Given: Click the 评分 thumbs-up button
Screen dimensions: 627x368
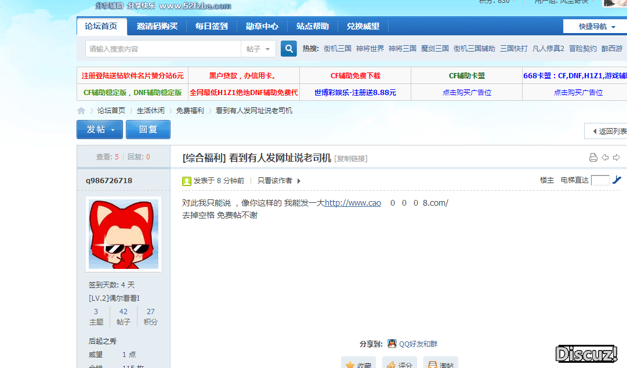Looking at the screenshot, I should pyautogui.click(x=400, y=363).
